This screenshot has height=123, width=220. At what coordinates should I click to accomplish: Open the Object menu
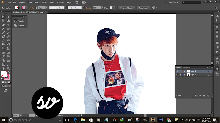(x=22, y=2)
